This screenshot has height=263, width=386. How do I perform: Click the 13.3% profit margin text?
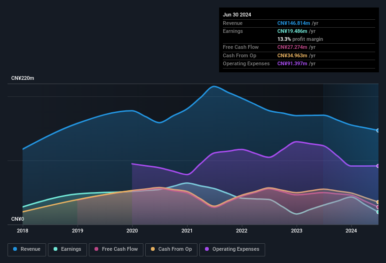pos(300,39)
